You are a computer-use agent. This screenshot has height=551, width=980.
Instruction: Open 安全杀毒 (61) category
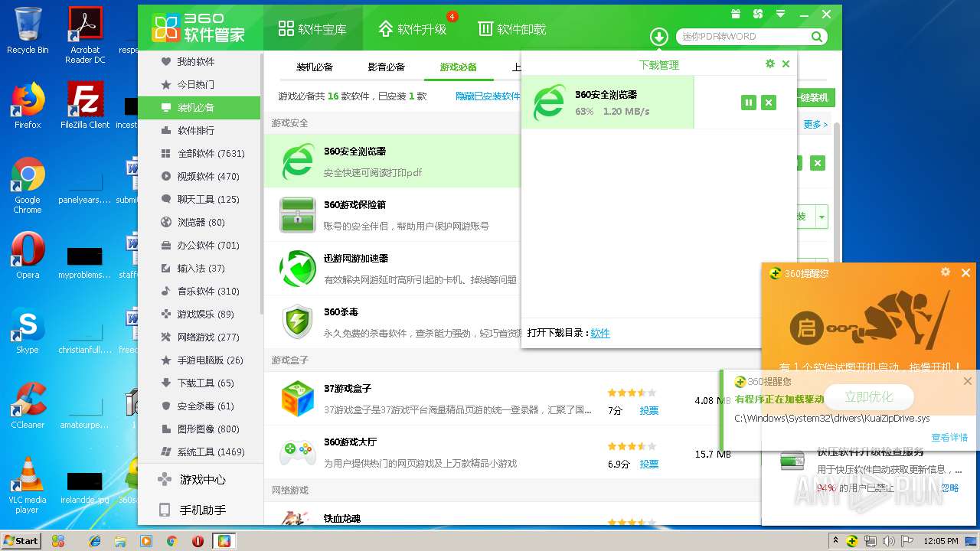point(199,406)
